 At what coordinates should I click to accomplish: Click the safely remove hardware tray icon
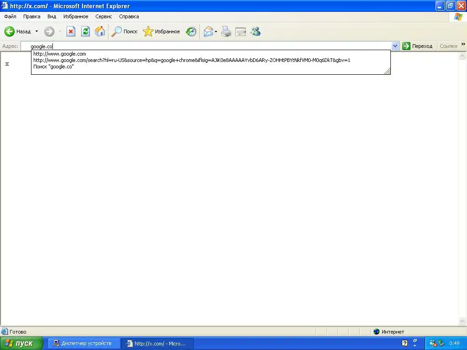pyautogui.click(x=441, y=344)
